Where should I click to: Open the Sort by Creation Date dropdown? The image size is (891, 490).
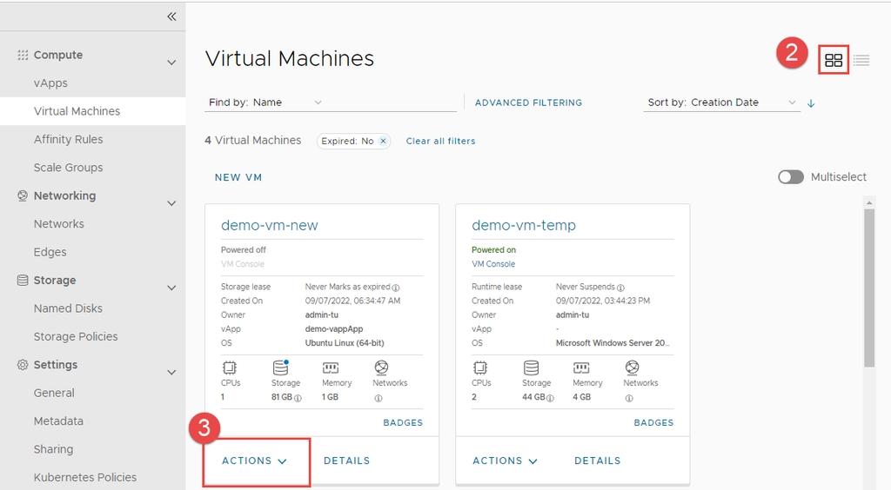722,103
